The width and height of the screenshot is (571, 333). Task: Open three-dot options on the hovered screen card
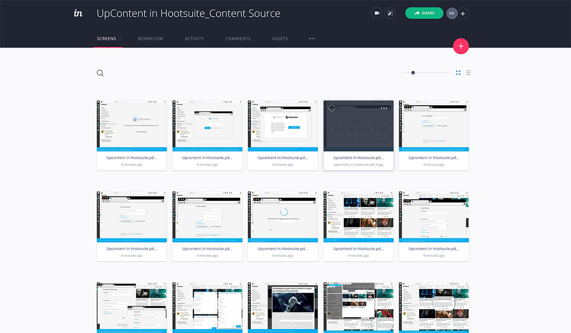[x=384, y=108]
